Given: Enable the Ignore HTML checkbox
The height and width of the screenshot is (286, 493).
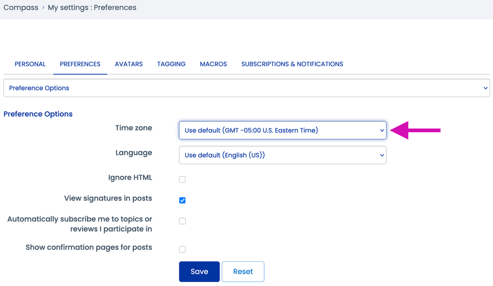Looking at the screenshot, I should 182,179.
